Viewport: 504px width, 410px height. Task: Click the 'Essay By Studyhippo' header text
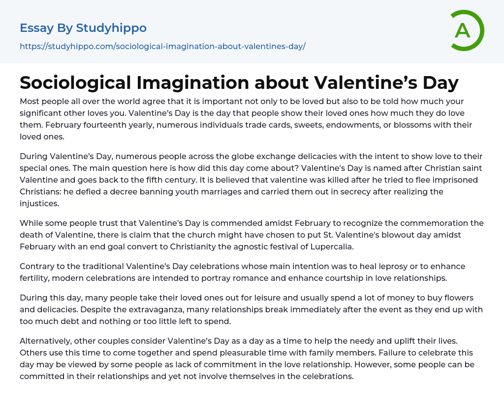[83, 28]
